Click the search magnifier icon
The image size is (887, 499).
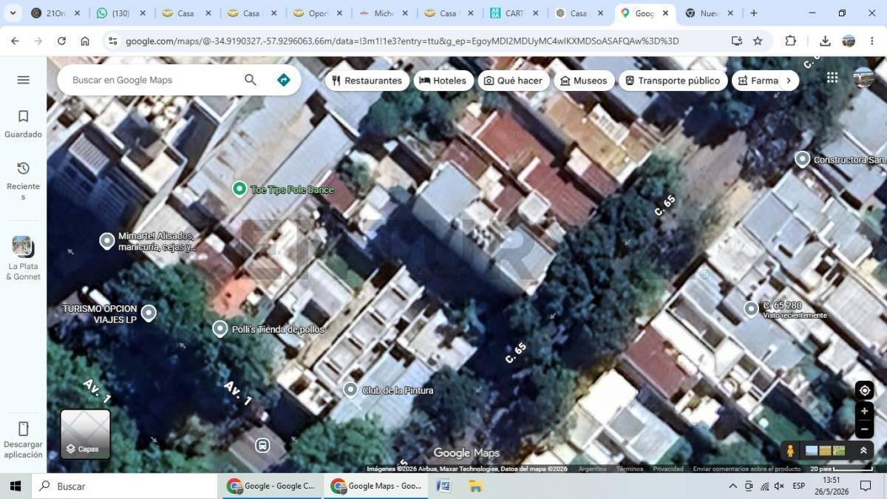(x=251, y=80)
